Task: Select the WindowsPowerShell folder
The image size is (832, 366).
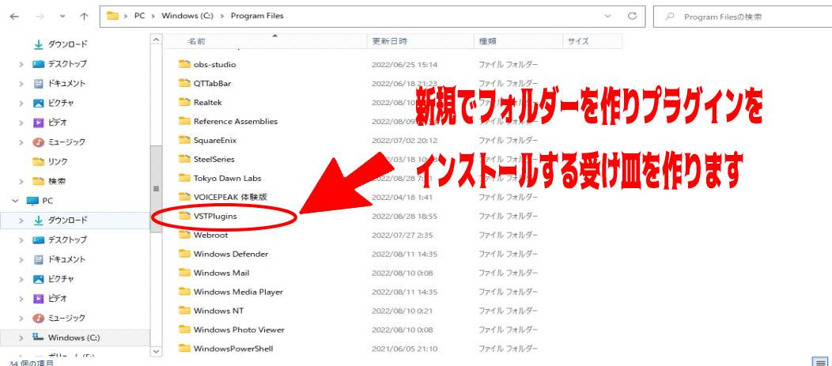Action: point(233,349)
